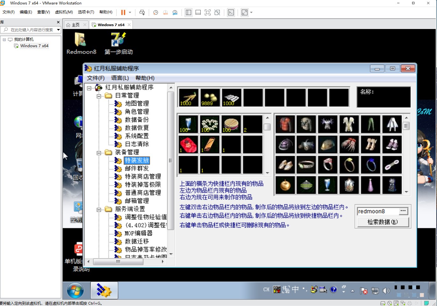The width and height of the screenshot is (437, 306).
Task: Pick the glass jar item in craft list
Action: [x=349, y=185]
